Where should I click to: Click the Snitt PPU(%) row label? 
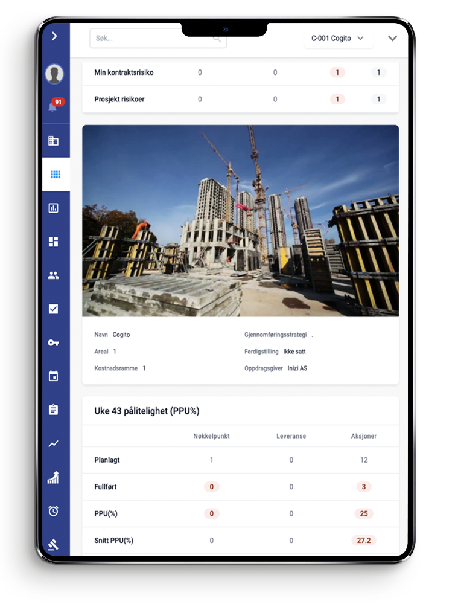(114, 541)
